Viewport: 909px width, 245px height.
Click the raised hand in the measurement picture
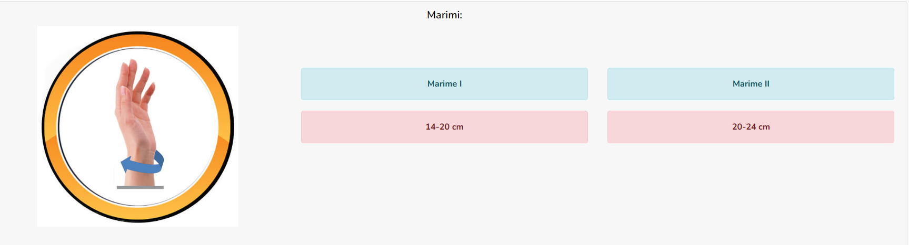point(136,122)
